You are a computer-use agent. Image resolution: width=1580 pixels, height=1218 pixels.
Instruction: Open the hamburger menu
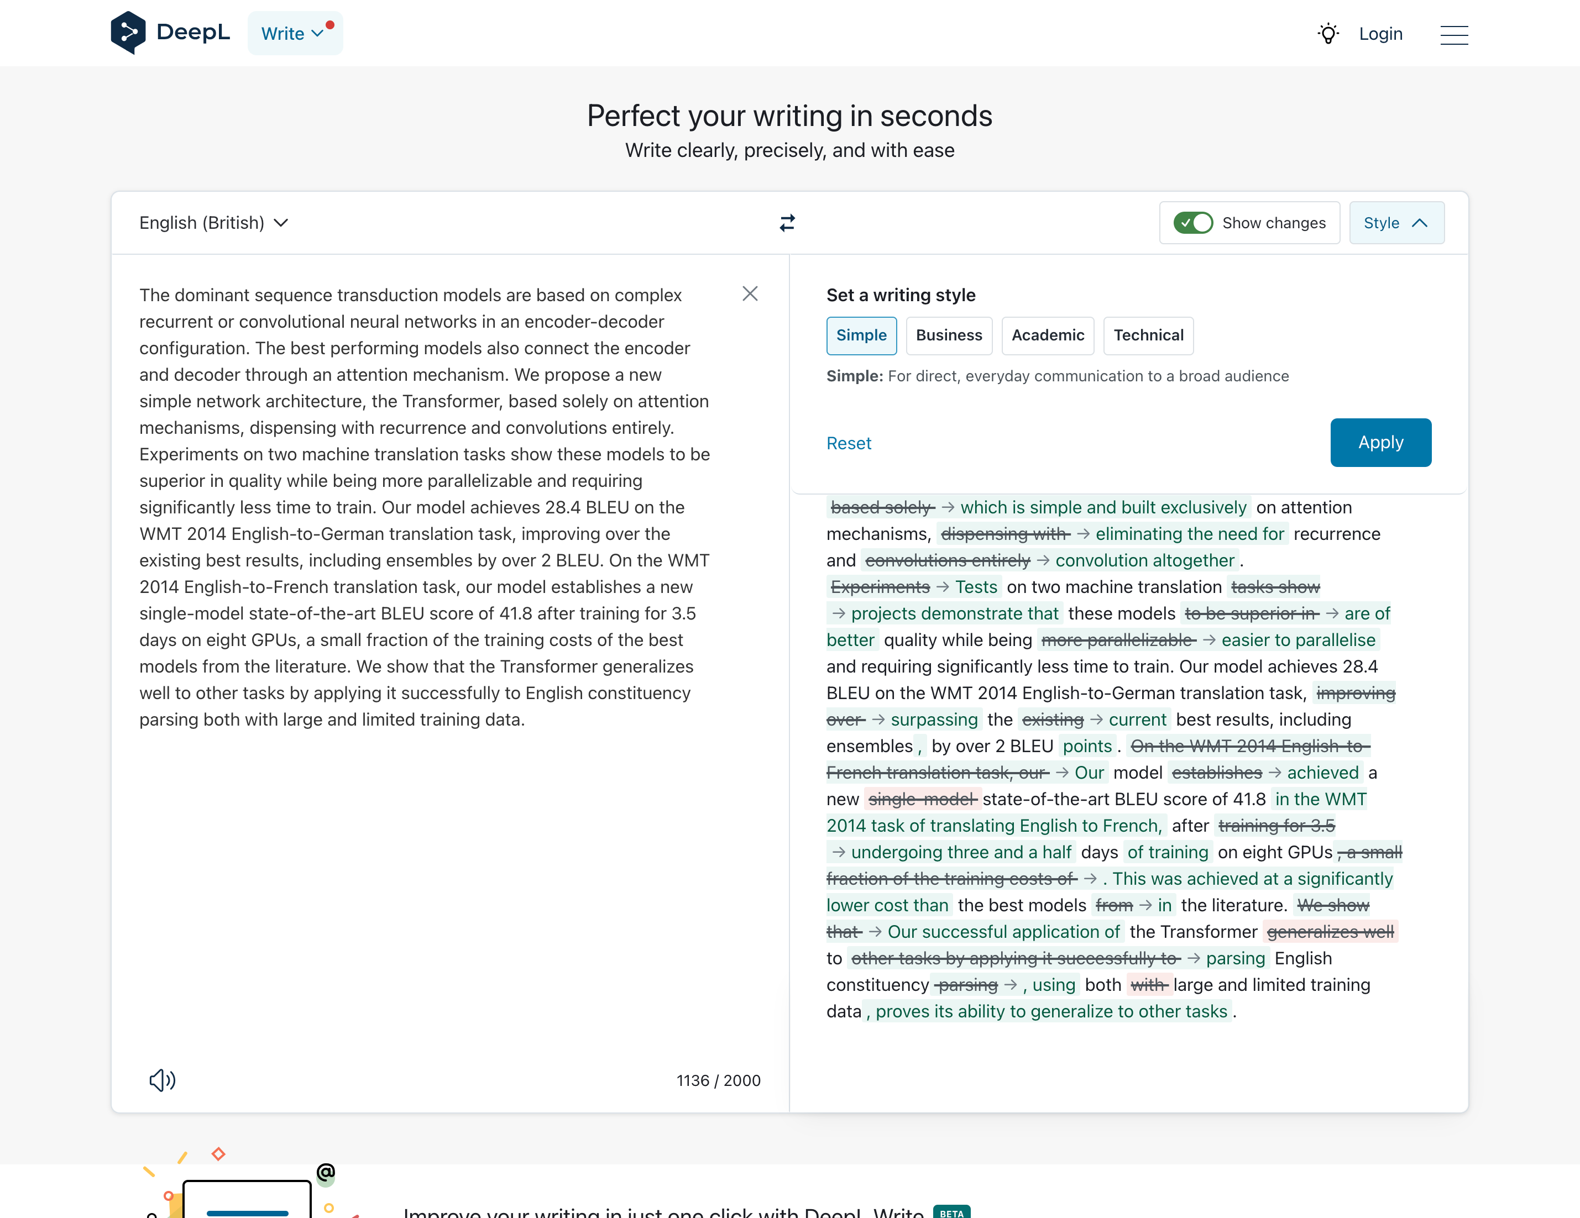pyautogui.click(x=1453, y=35)
